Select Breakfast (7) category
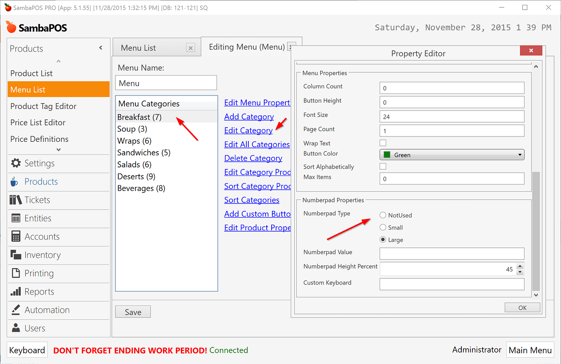Screen dimensions: 561x364 click(x=167, y=117)
